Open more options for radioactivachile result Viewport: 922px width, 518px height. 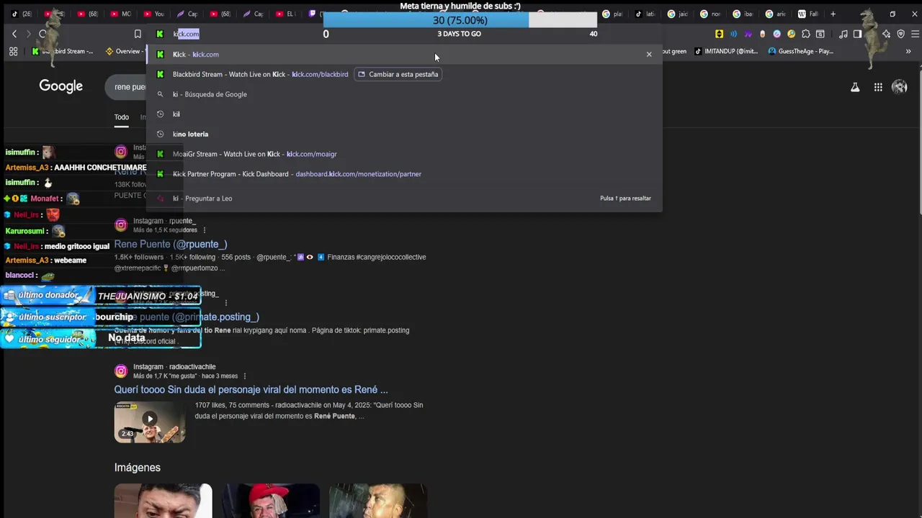[245, 376]
